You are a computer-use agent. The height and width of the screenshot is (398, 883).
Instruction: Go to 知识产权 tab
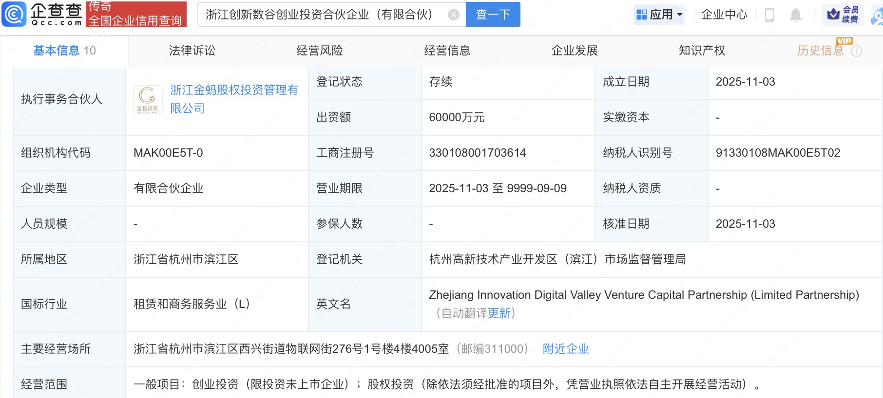702,51
